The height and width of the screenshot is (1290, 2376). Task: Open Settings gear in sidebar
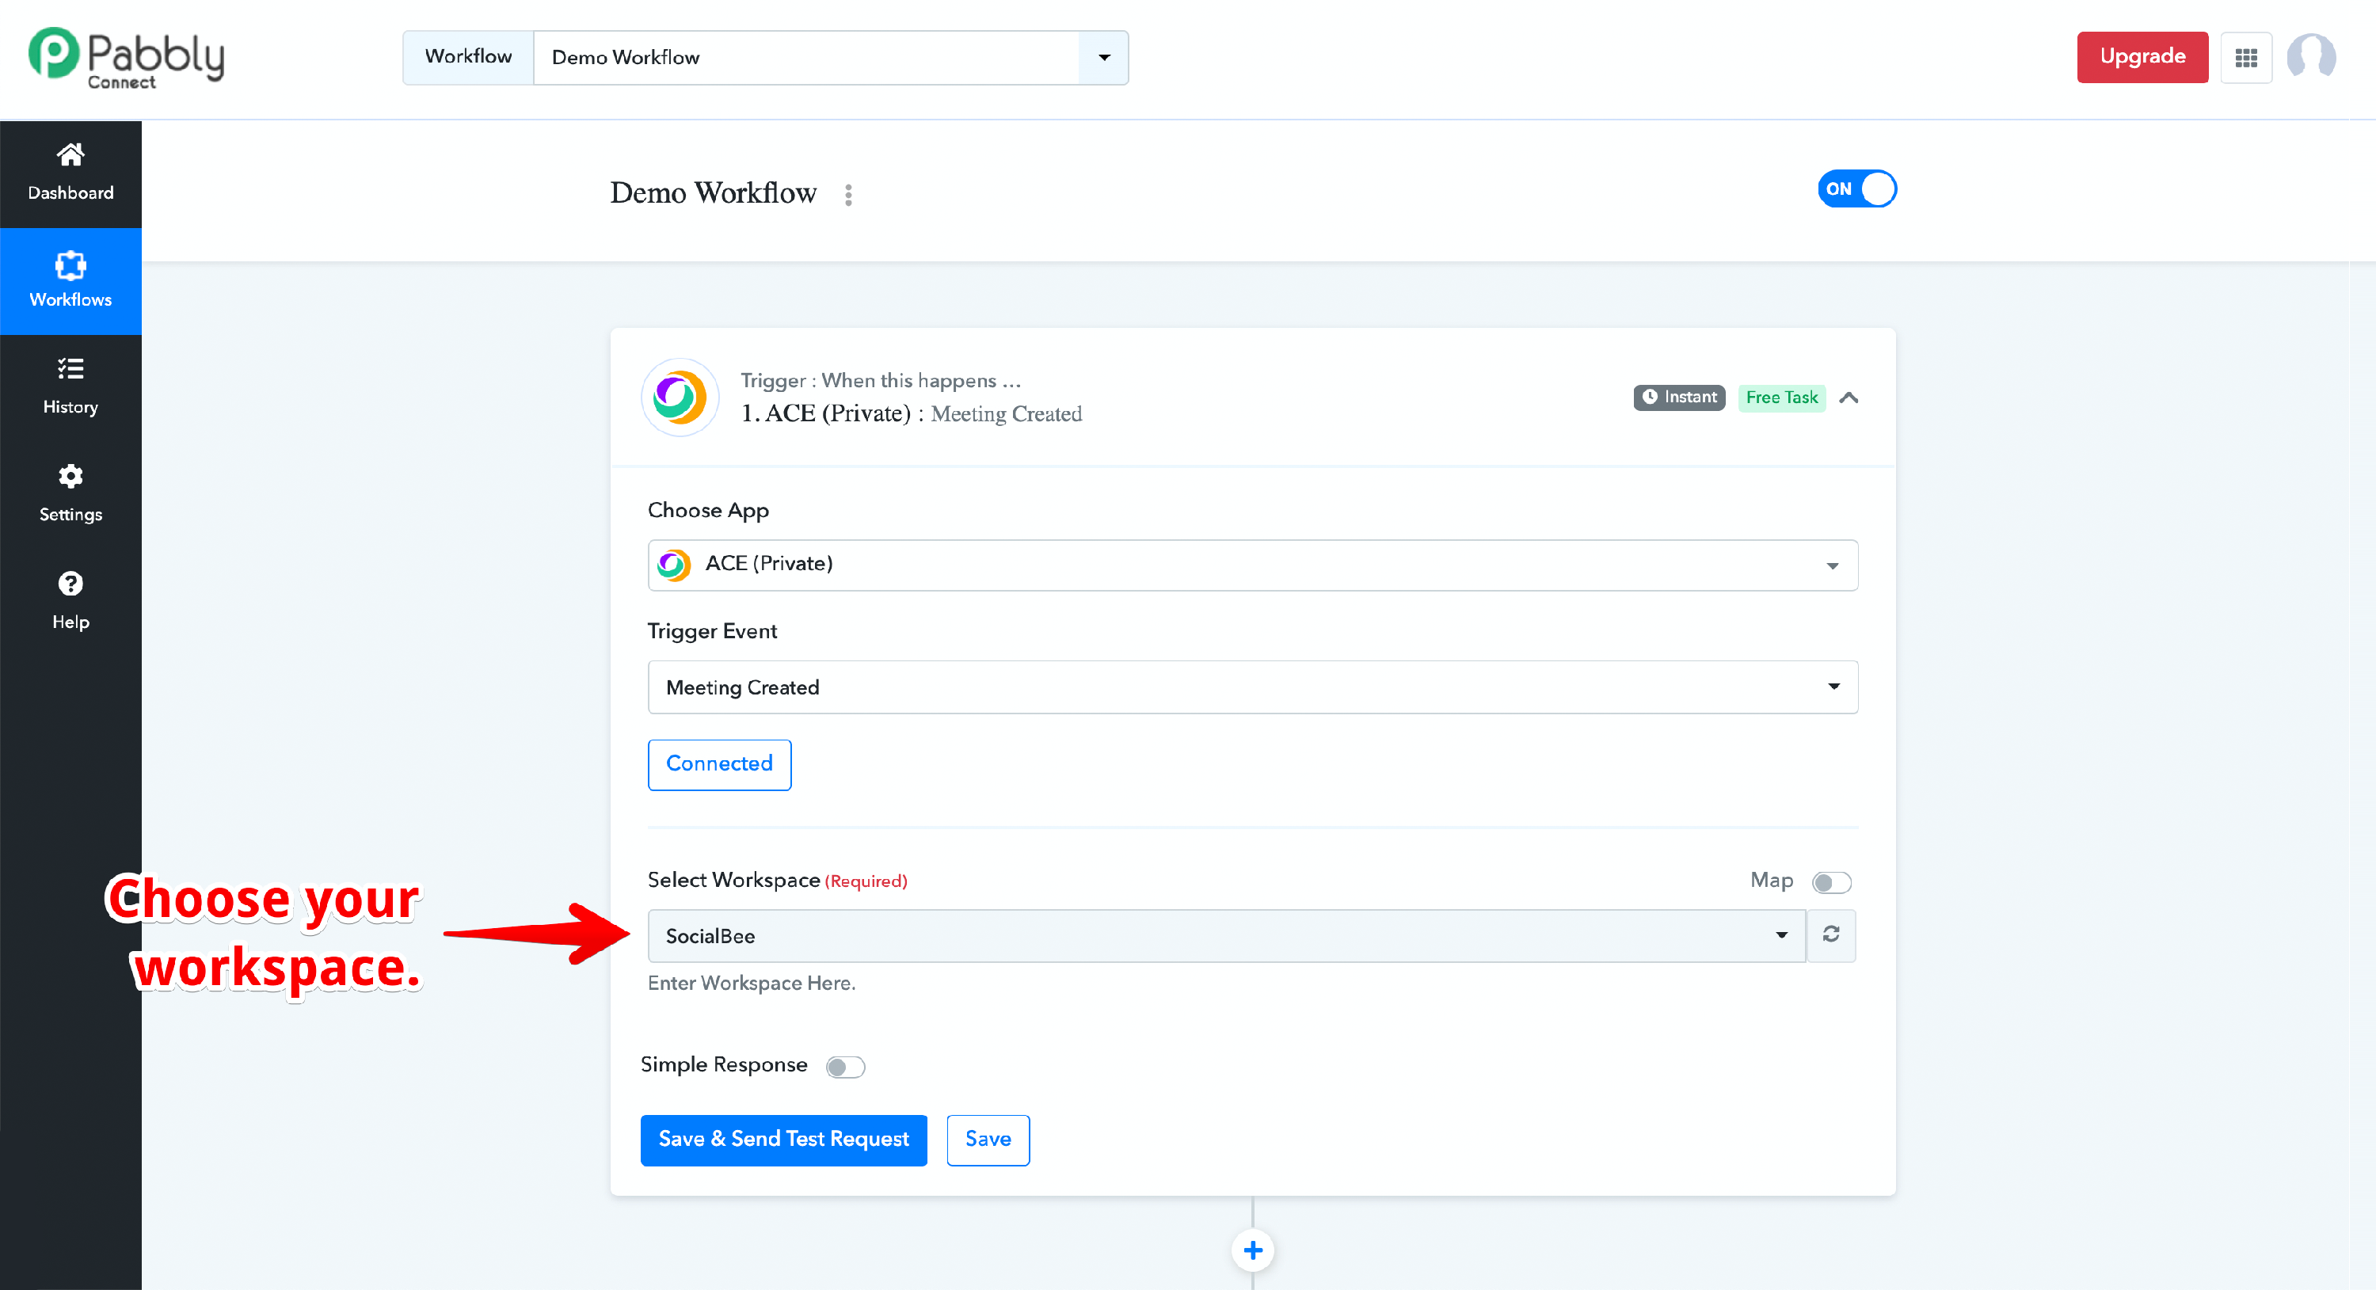coord(70,477)
